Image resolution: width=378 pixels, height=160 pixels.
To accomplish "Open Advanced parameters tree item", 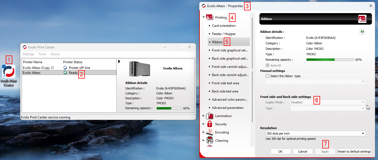I will click(x=228, y=108).
